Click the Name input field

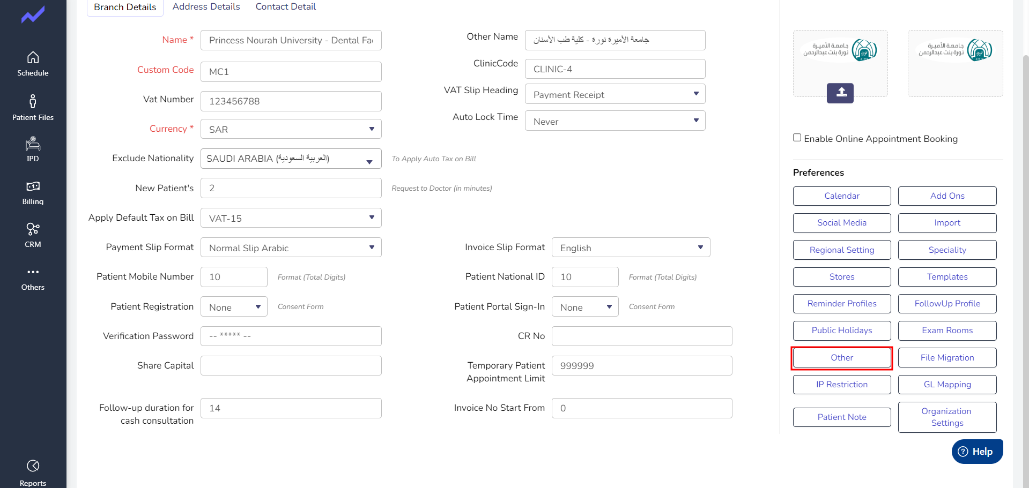tap(291, 40)
